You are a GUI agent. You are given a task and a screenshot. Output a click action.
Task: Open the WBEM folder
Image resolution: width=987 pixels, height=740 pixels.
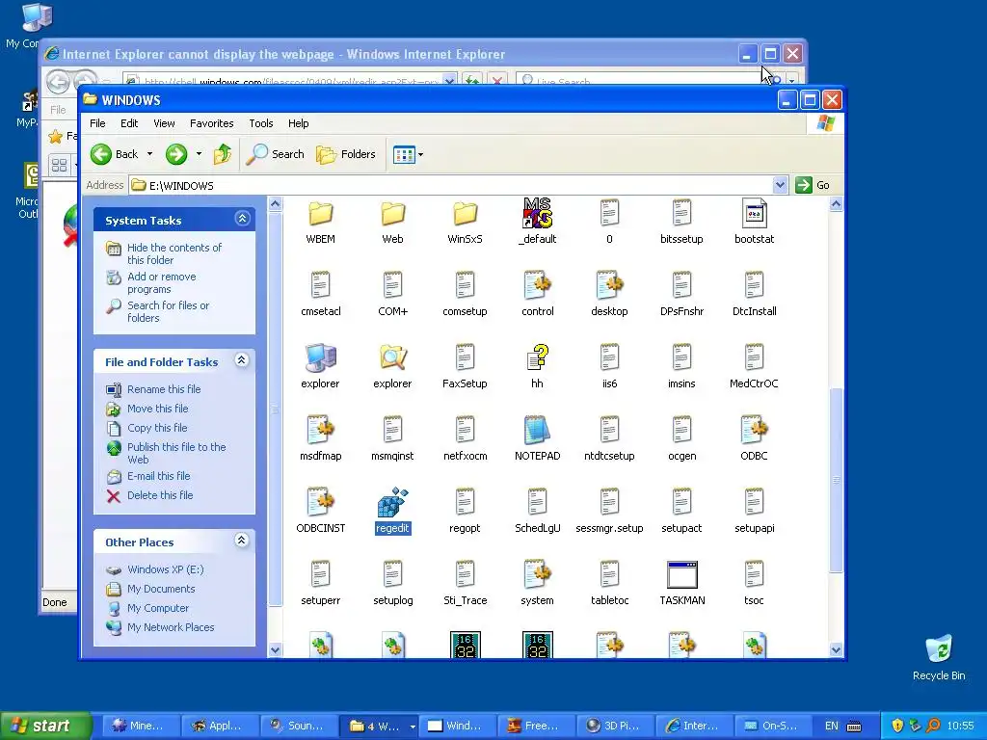pos(320,214)
